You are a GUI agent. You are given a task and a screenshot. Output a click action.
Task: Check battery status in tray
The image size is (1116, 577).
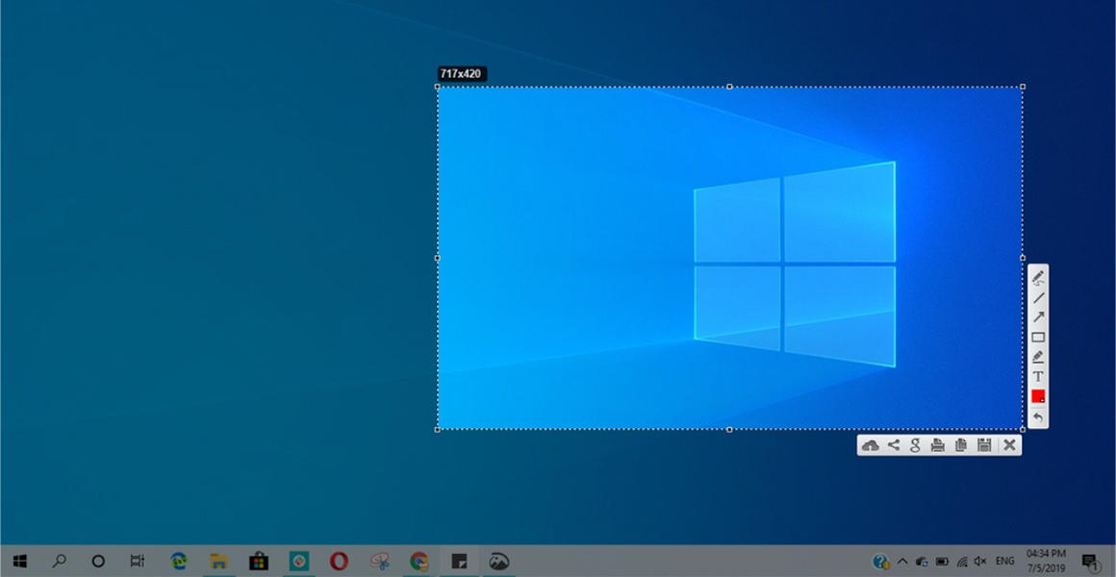tap(942, 562)
